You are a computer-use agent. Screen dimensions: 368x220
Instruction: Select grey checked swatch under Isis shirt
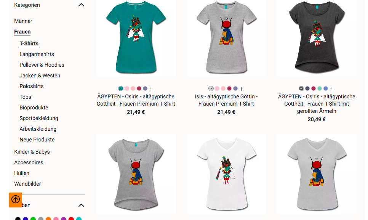click(211, 88)
